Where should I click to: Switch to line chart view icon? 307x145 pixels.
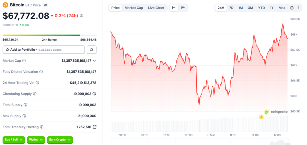point(174,8)
